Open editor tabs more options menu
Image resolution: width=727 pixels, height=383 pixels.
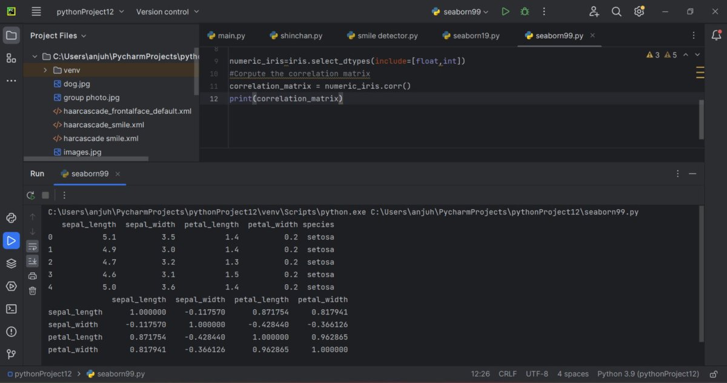tap(694, 35)
